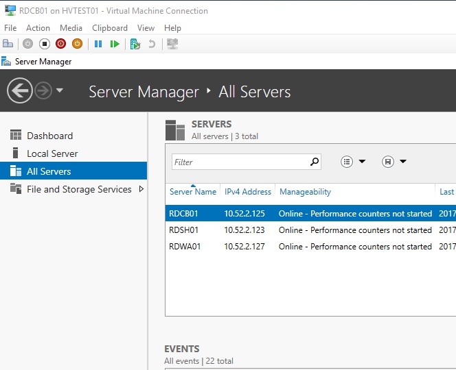Click the Server Manager back arrow

[x=19, y=91]
